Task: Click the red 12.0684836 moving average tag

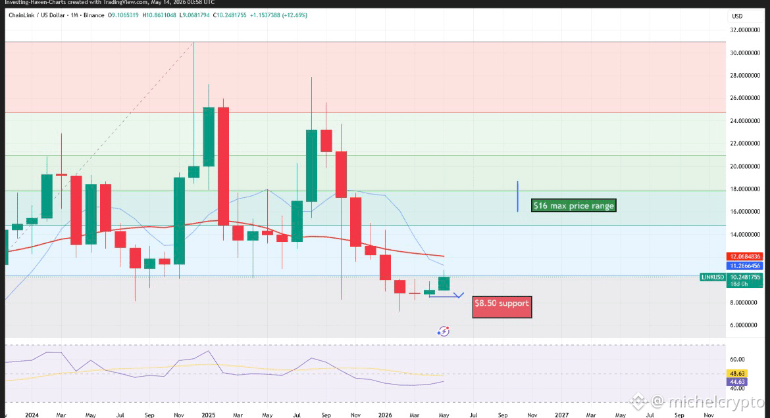Action: 744,256
